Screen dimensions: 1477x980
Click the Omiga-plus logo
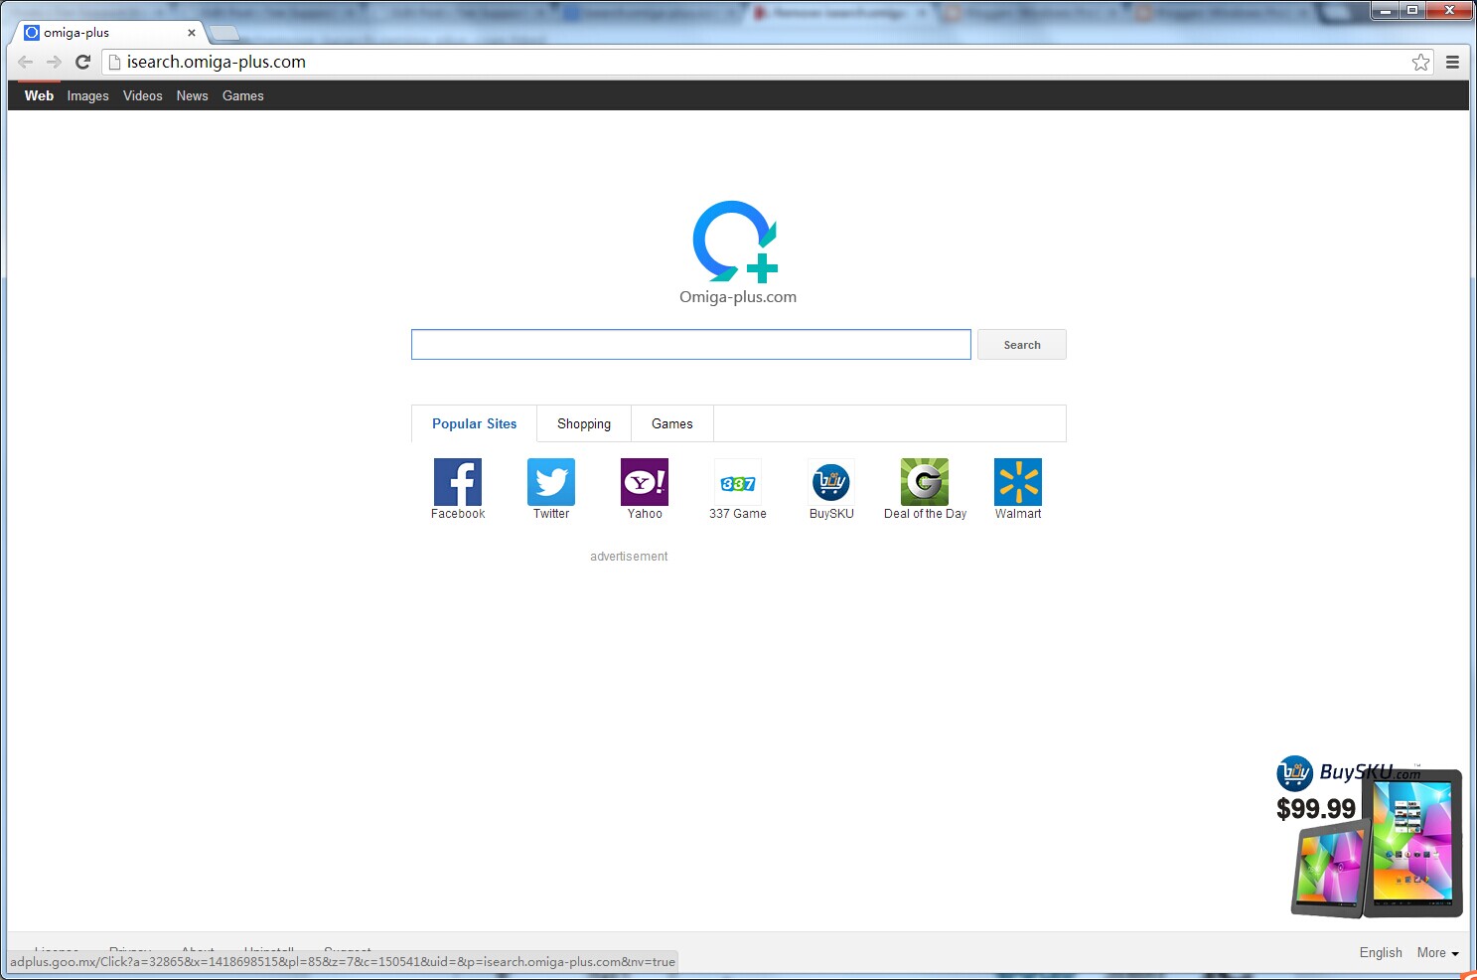point(736,242)
